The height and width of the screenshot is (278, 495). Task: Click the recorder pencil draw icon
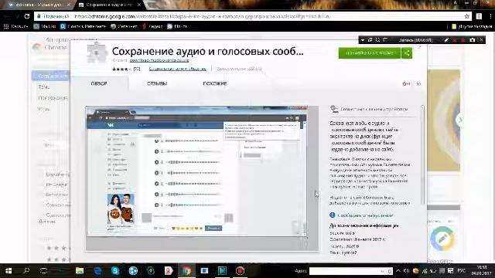coord(446,40)
